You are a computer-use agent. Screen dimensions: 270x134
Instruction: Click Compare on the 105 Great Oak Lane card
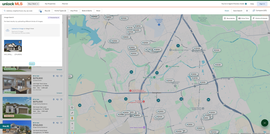59,116
